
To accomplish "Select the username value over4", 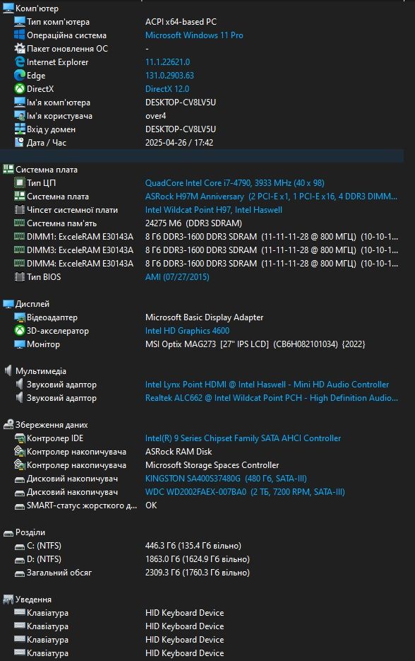I will pos(156,116).
